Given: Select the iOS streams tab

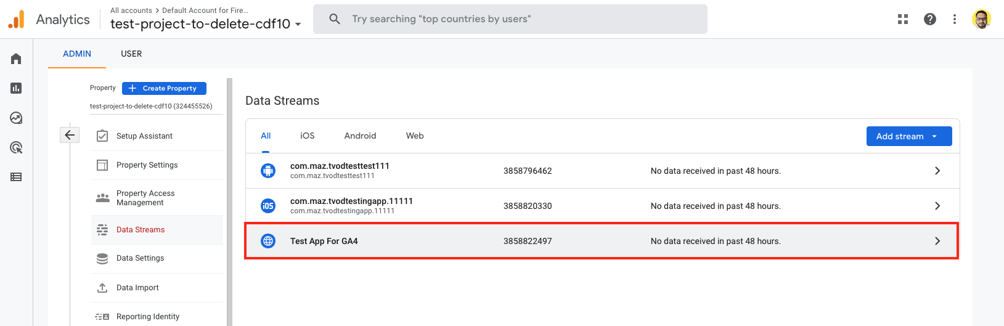Looking at the screenshot, I should [x=307, y=136].
